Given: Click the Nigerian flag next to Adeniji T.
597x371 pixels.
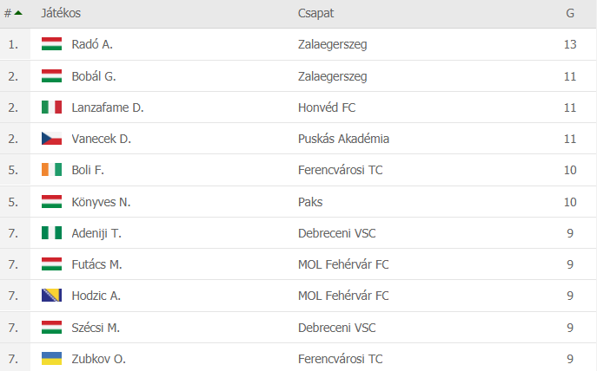Looking at the screenshot, I should point(51,232).
